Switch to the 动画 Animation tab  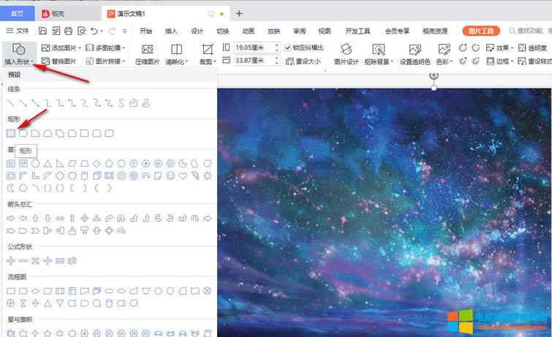pos(249,31)
